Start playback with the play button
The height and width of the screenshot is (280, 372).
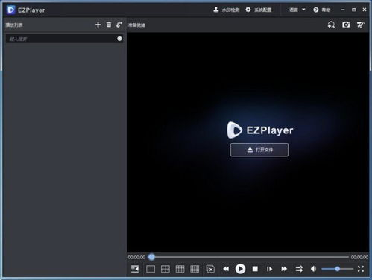(240, 269)
